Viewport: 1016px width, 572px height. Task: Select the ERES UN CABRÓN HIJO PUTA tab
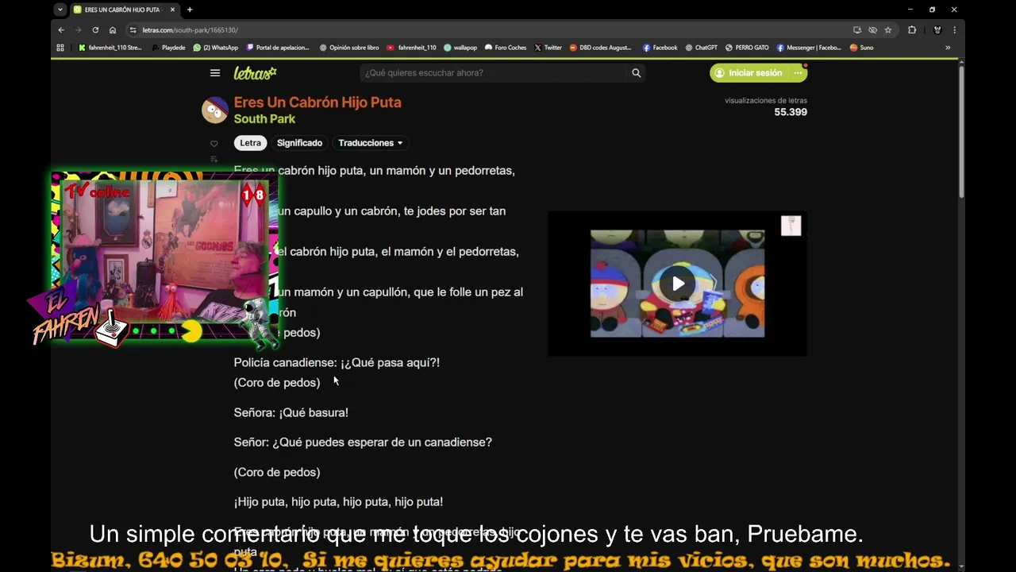click(x=124, y=10)
